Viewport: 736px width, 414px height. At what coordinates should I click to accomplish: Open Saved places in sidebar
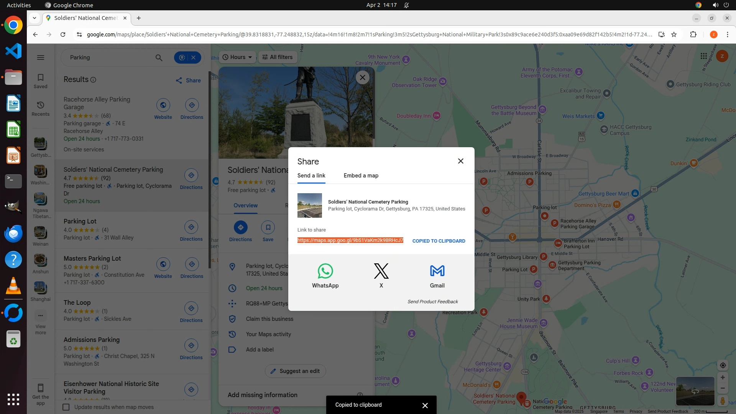(40, 81)
